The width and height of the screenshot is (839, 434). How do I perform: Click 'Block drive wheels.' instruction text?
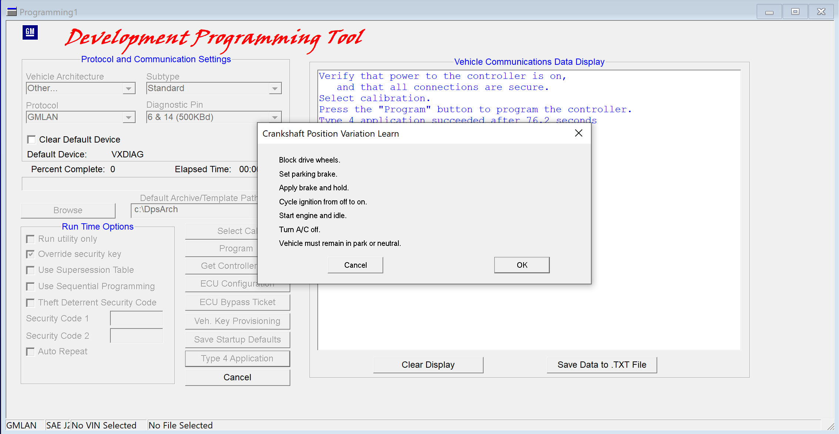310,160
